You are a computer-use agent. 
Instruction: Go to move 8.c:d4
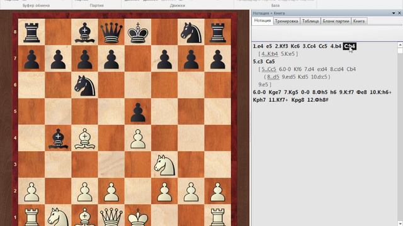click(337, 69)
